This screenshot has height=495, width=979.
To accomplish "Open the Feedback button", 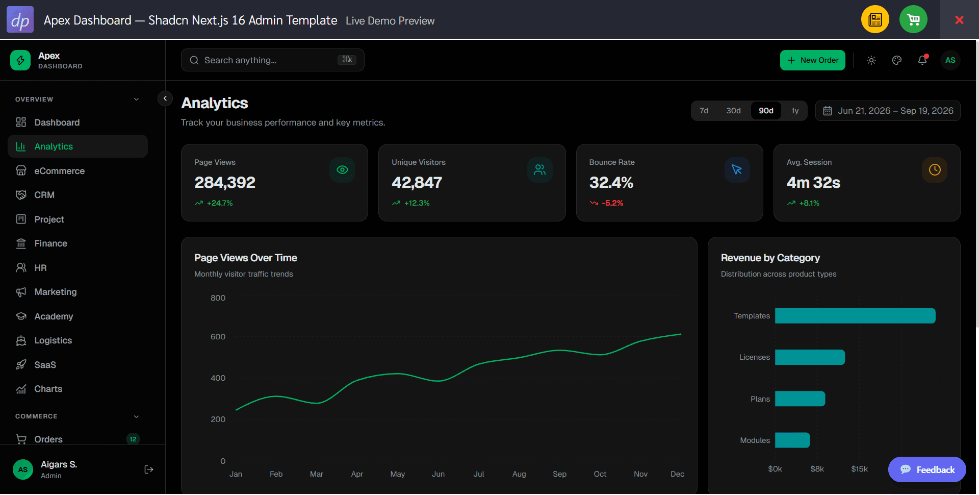I will point(927,469).
